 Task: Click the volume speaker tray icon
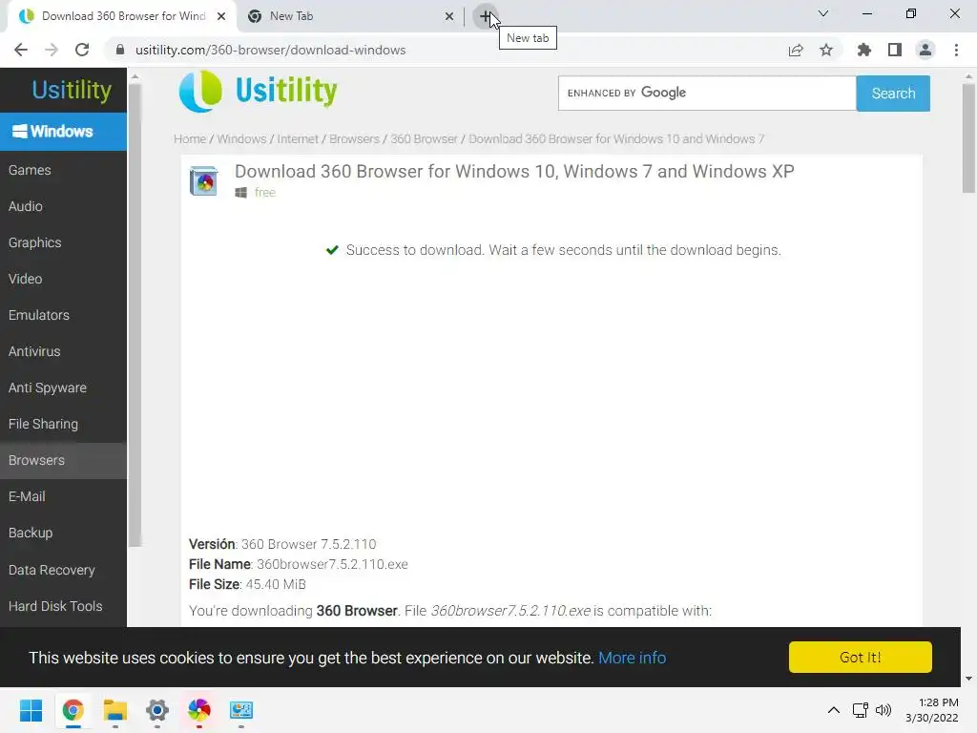[x=883, y=710]
